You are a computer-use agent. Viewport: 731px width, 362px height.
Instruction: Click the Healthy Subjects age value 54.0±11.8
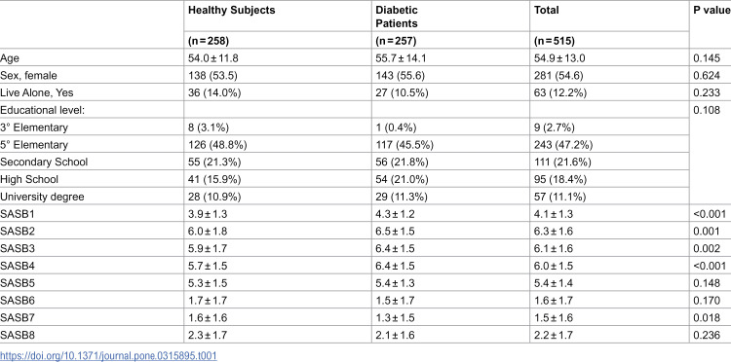point(213,58)
